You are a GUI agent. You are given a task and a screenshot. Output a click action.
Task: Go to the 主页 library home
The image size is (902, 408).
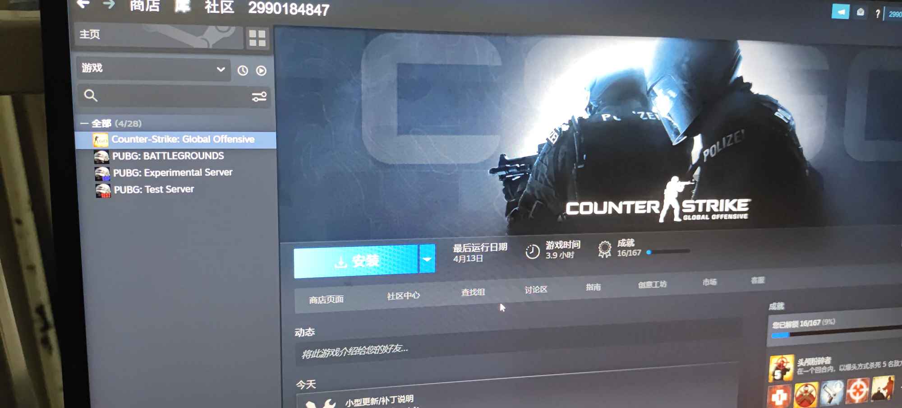tap(158, 35)
